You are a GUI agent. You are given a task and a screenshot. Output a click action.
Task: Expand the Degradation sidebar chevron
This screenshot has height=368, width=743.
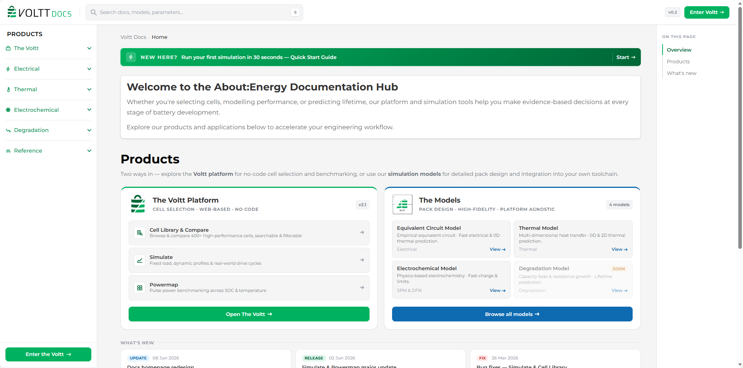(89, 130)
